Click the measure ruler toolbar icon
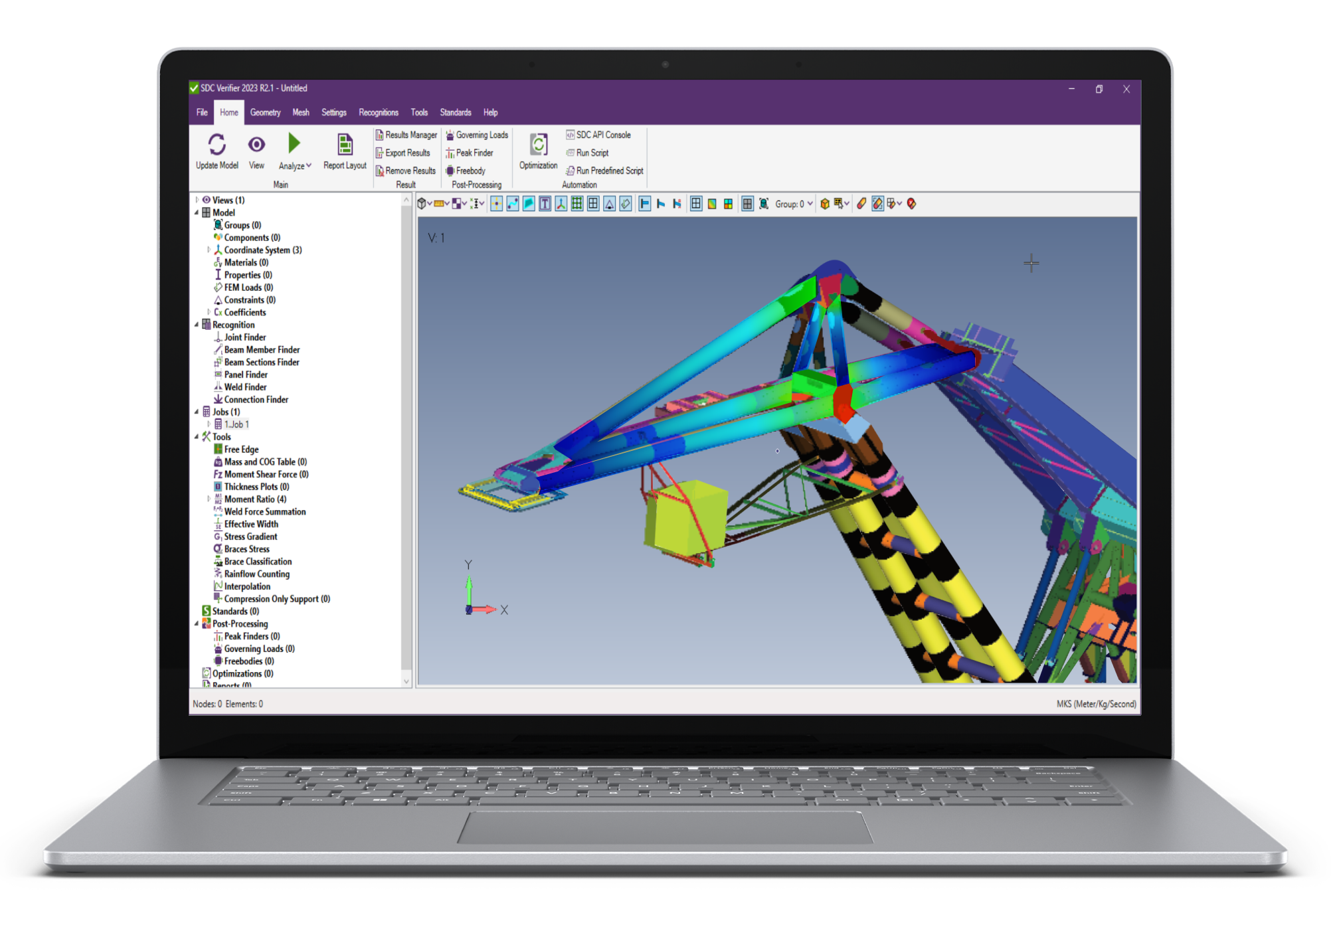Screen dimensions: 1331x927 [x=438, y=204]
